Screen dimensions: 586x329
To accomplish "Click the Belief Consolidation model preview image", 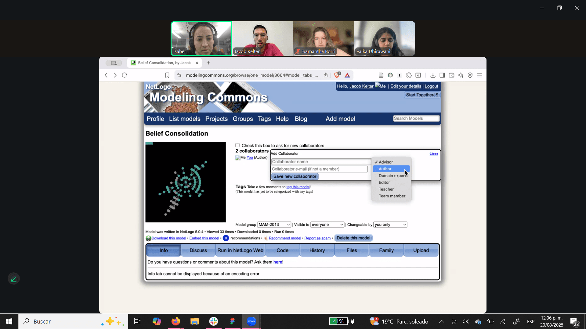I will click(186, 182).
